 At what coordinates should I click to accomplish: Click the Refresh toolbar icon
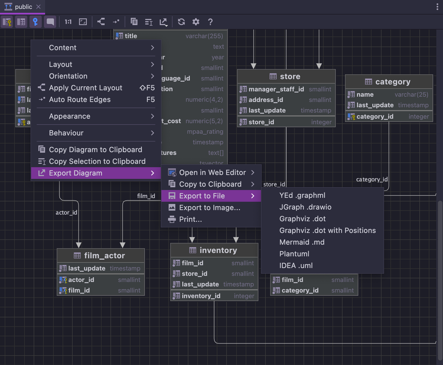click(181, 22)
